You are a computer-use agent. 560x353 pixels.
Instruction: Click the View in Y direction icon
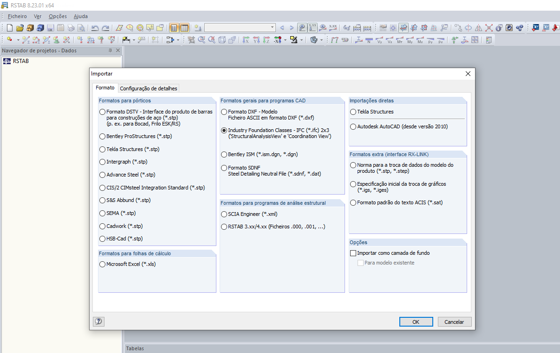[x=256, y=40]
